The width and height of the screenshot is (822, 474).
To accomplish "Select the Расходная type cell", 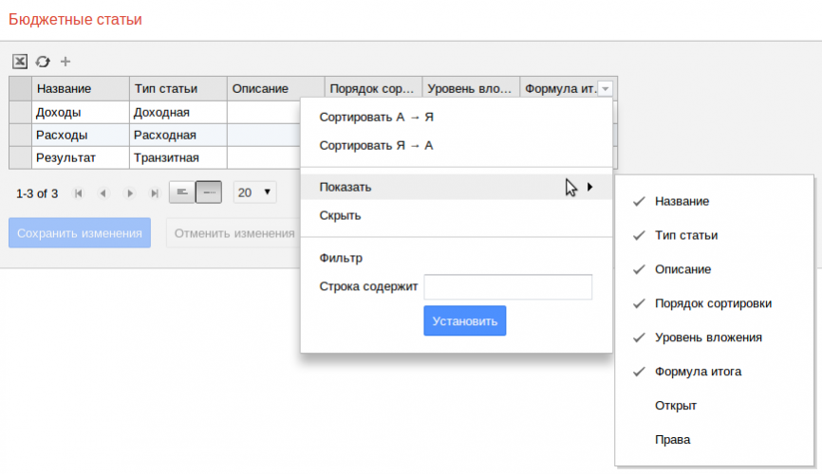I will pos(178,136).
